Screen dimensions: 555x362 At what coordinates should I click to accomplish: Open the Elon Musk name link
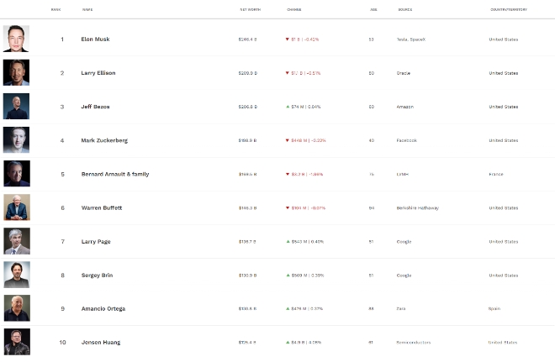coord(95,39)
